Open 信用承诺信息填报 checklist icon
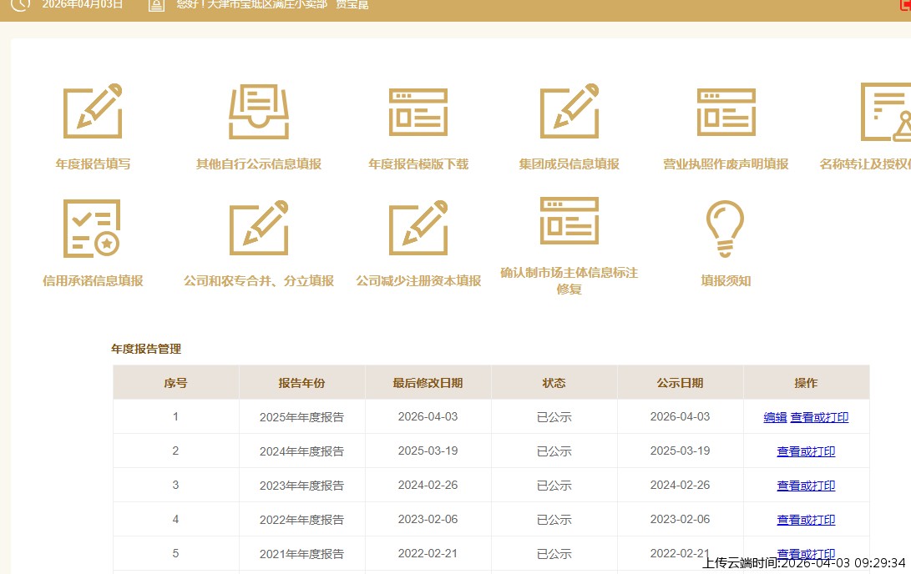Image resolution: width=911 pixels, height=574 pixels. click(x=93, y=228)
